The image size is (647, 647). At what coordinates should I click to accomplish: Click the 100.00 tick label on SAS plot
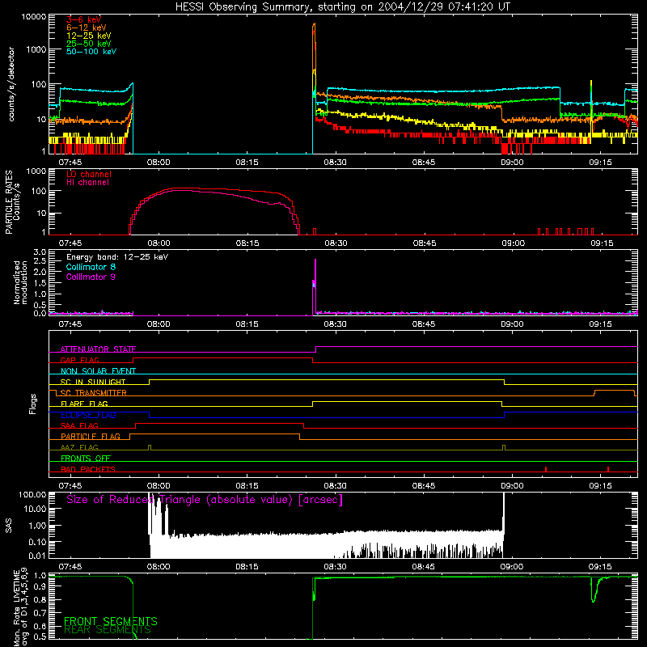(33, 494)
